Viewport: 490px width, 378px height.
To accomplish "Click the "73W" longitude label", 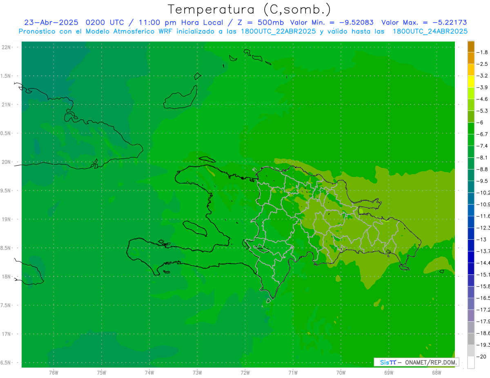I will [197, 372].
